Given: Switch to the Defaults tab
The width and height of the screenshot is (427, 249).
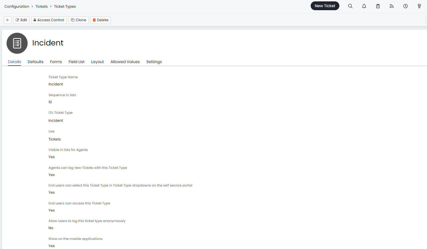Looking at the screenshot, I should coord(35,62).
